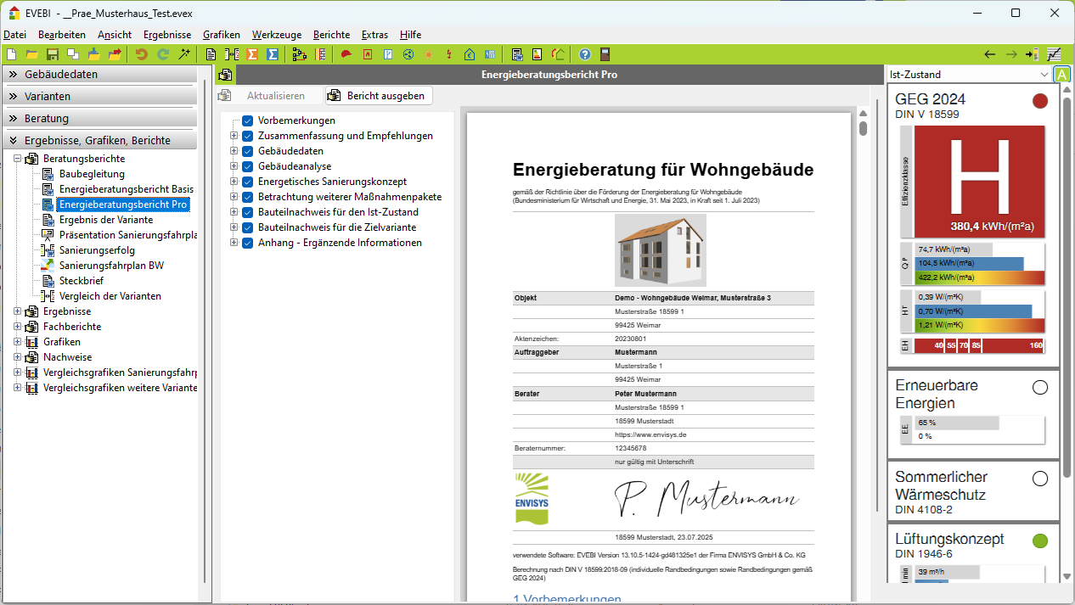Expand the Nachweise tree node
The width and height of the screenshot is (1075, 605).
coord(18,357)
